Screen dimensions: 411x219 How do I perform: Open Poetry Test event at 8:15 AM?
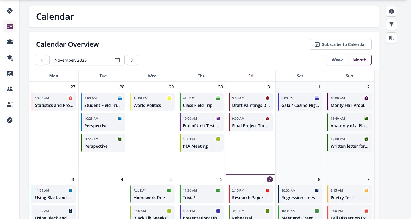(349, 194)
